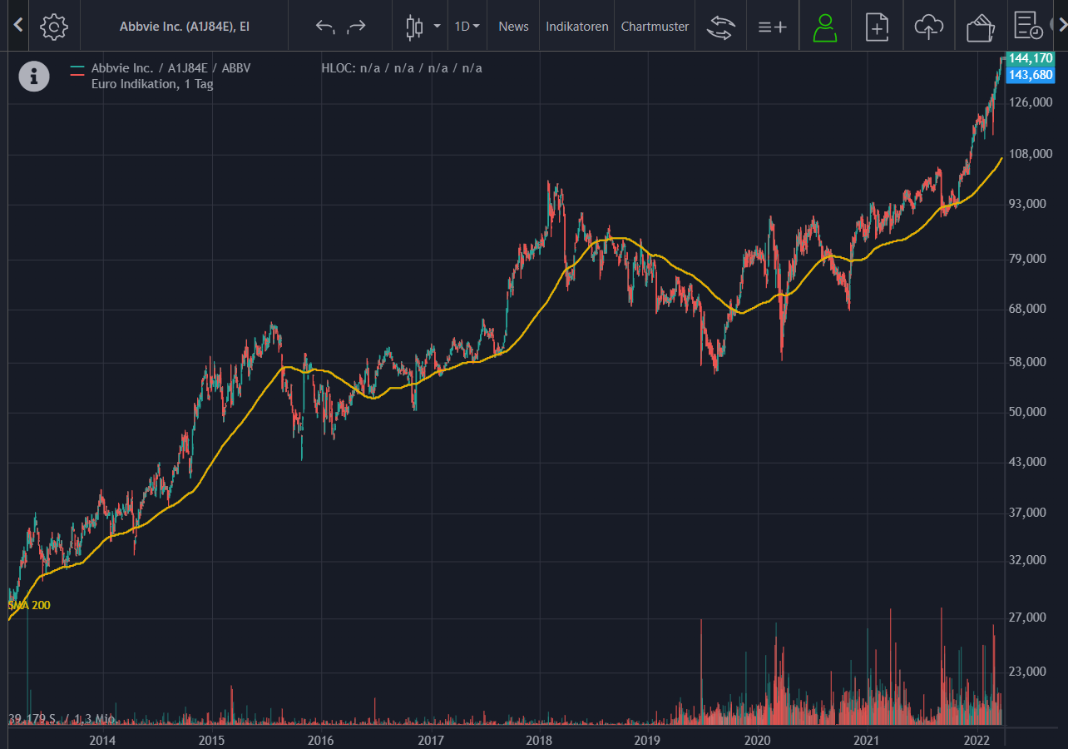Select the candlestick chart type icon
Image resolution: width=1068 pixels, height=749 pixels.
click(x=413, y=27)
